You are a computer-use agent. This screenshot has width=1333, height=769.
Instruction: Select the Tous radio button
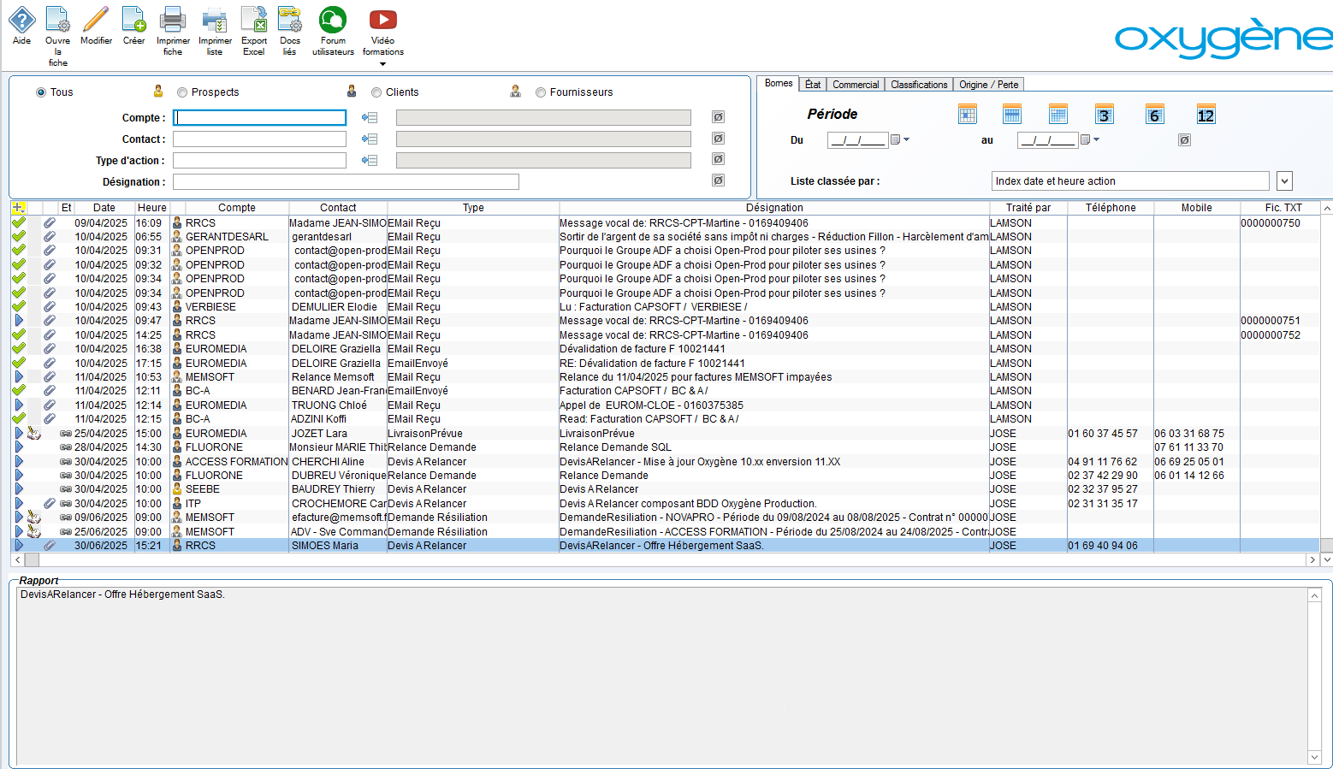(x=41, y=92)
